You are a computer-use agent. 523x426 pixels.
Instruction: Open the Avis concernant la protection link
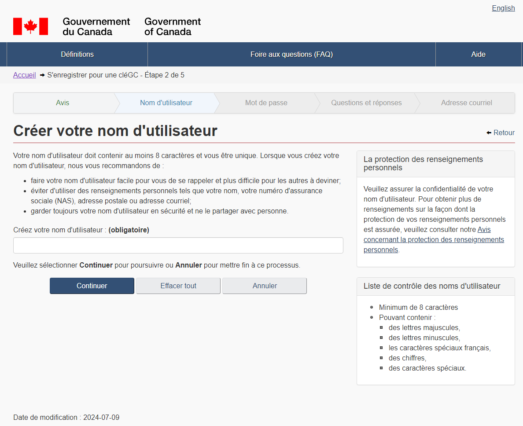tap(434, 239)
